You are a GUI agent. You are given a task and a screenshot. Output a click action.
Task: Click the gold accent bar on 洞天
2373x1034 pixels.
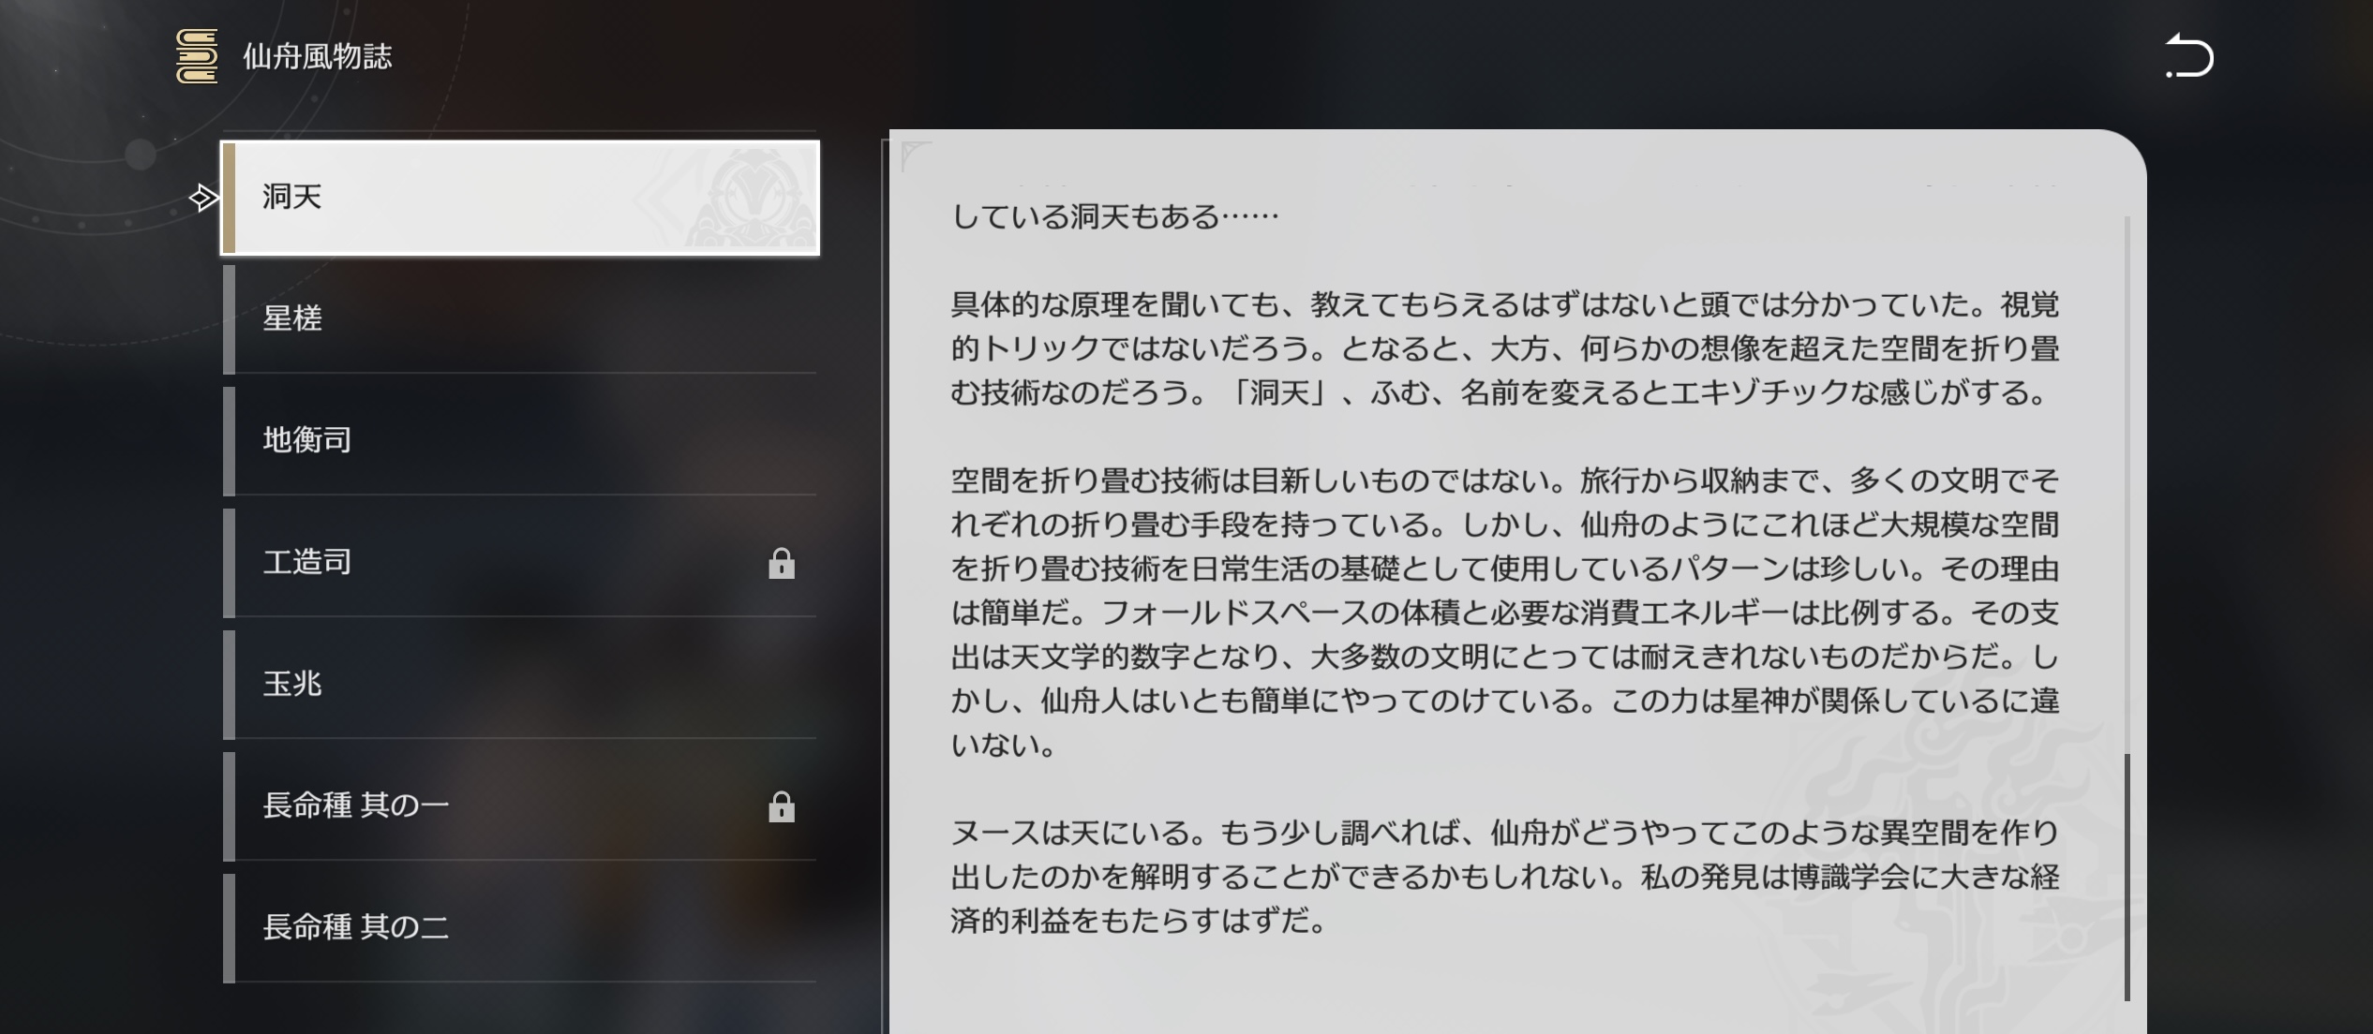(x=229, y=198)
